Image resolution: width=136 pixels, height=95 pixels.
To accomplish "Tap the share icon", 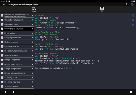I will [x=133, y=16].
